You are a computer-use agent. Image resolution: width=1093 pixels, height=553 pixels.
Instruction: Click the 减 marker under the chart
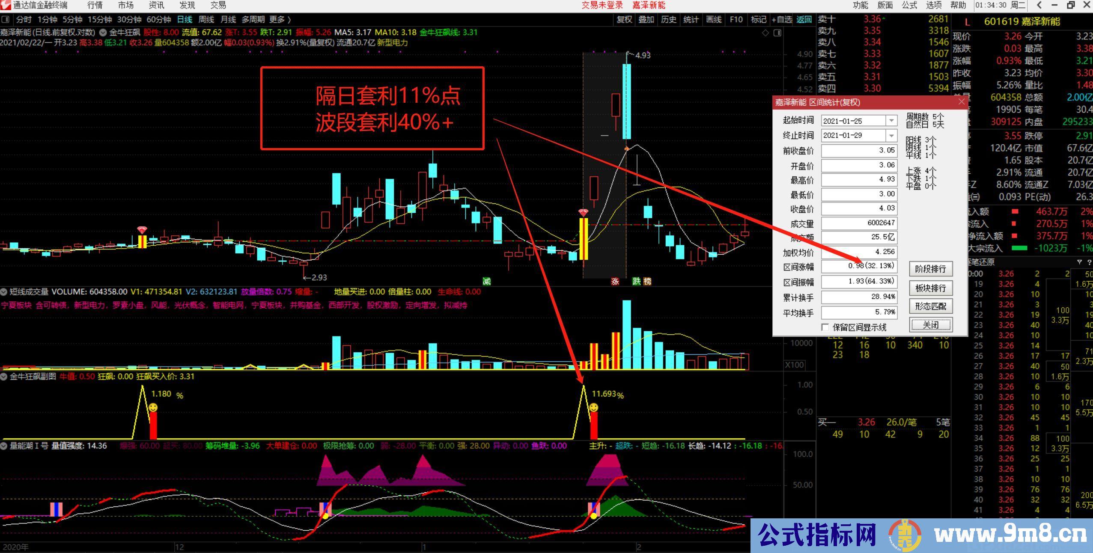click(486, 281)
